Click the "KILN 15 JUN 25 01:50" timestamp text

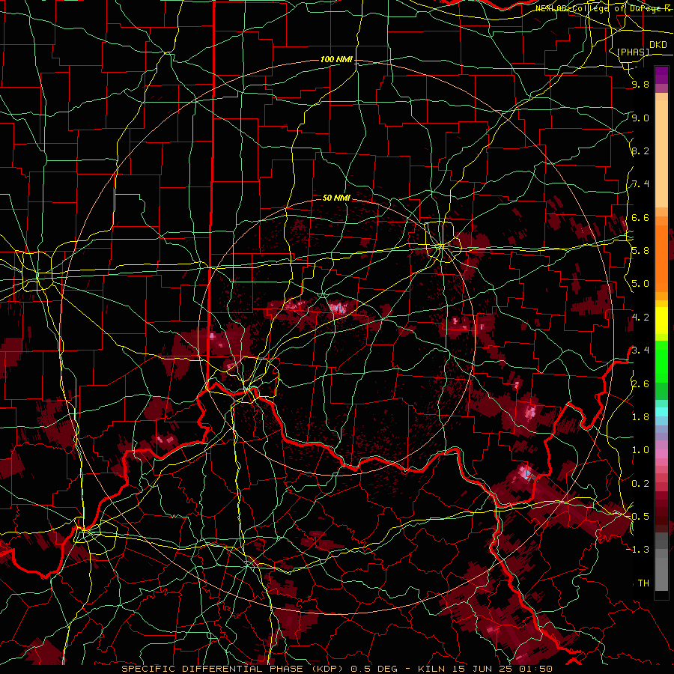[x=485, y=669]
